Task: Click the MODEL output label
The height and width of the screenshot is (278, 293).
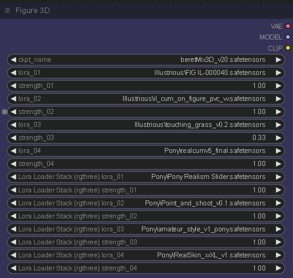Action: pyautogui.click(x=271, y=37)
